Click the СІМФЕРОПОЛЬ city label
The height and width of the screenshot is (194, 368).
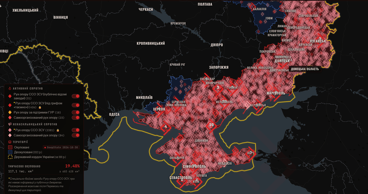[194, 166]
